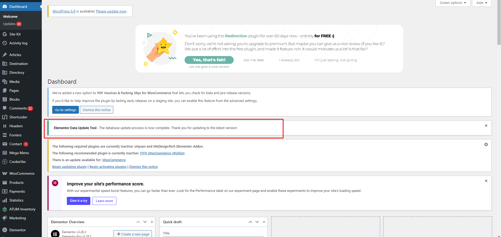Click the Articles pushpin icon
Screen dimensions: 501x237
5,55
